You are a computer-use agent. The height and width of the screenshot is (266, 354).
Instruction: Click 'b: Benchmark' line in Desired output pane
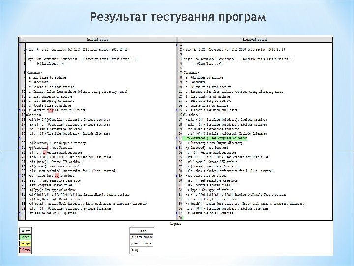38,82
